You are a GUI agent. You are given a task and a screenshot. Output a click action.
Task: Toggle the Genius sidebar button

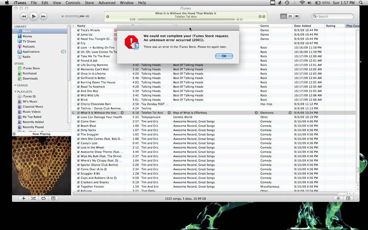point(348,199)
